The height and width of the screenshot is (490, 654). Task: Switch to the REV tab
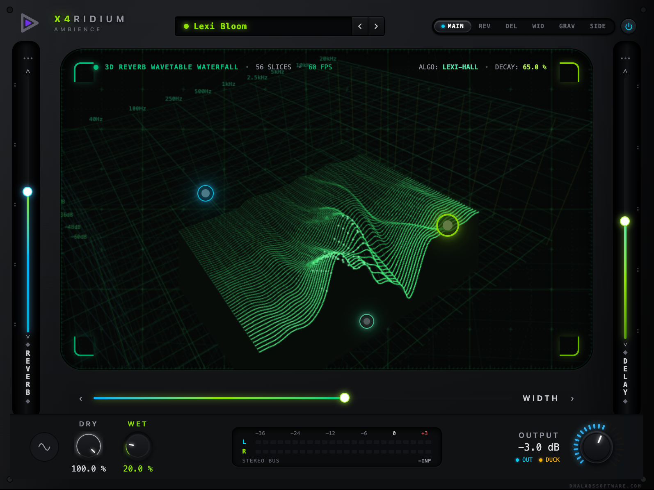tap(485, 26)
